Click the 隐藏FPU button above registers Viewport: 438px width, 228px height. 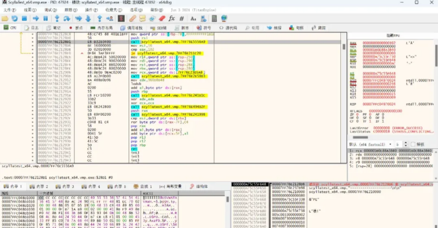coord(393,35)
